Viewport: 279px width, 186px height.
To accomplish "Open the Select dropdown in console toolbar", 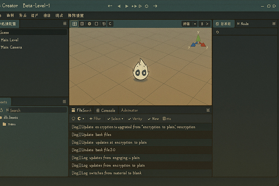I will pyautogui.click(x=115, y=119).
